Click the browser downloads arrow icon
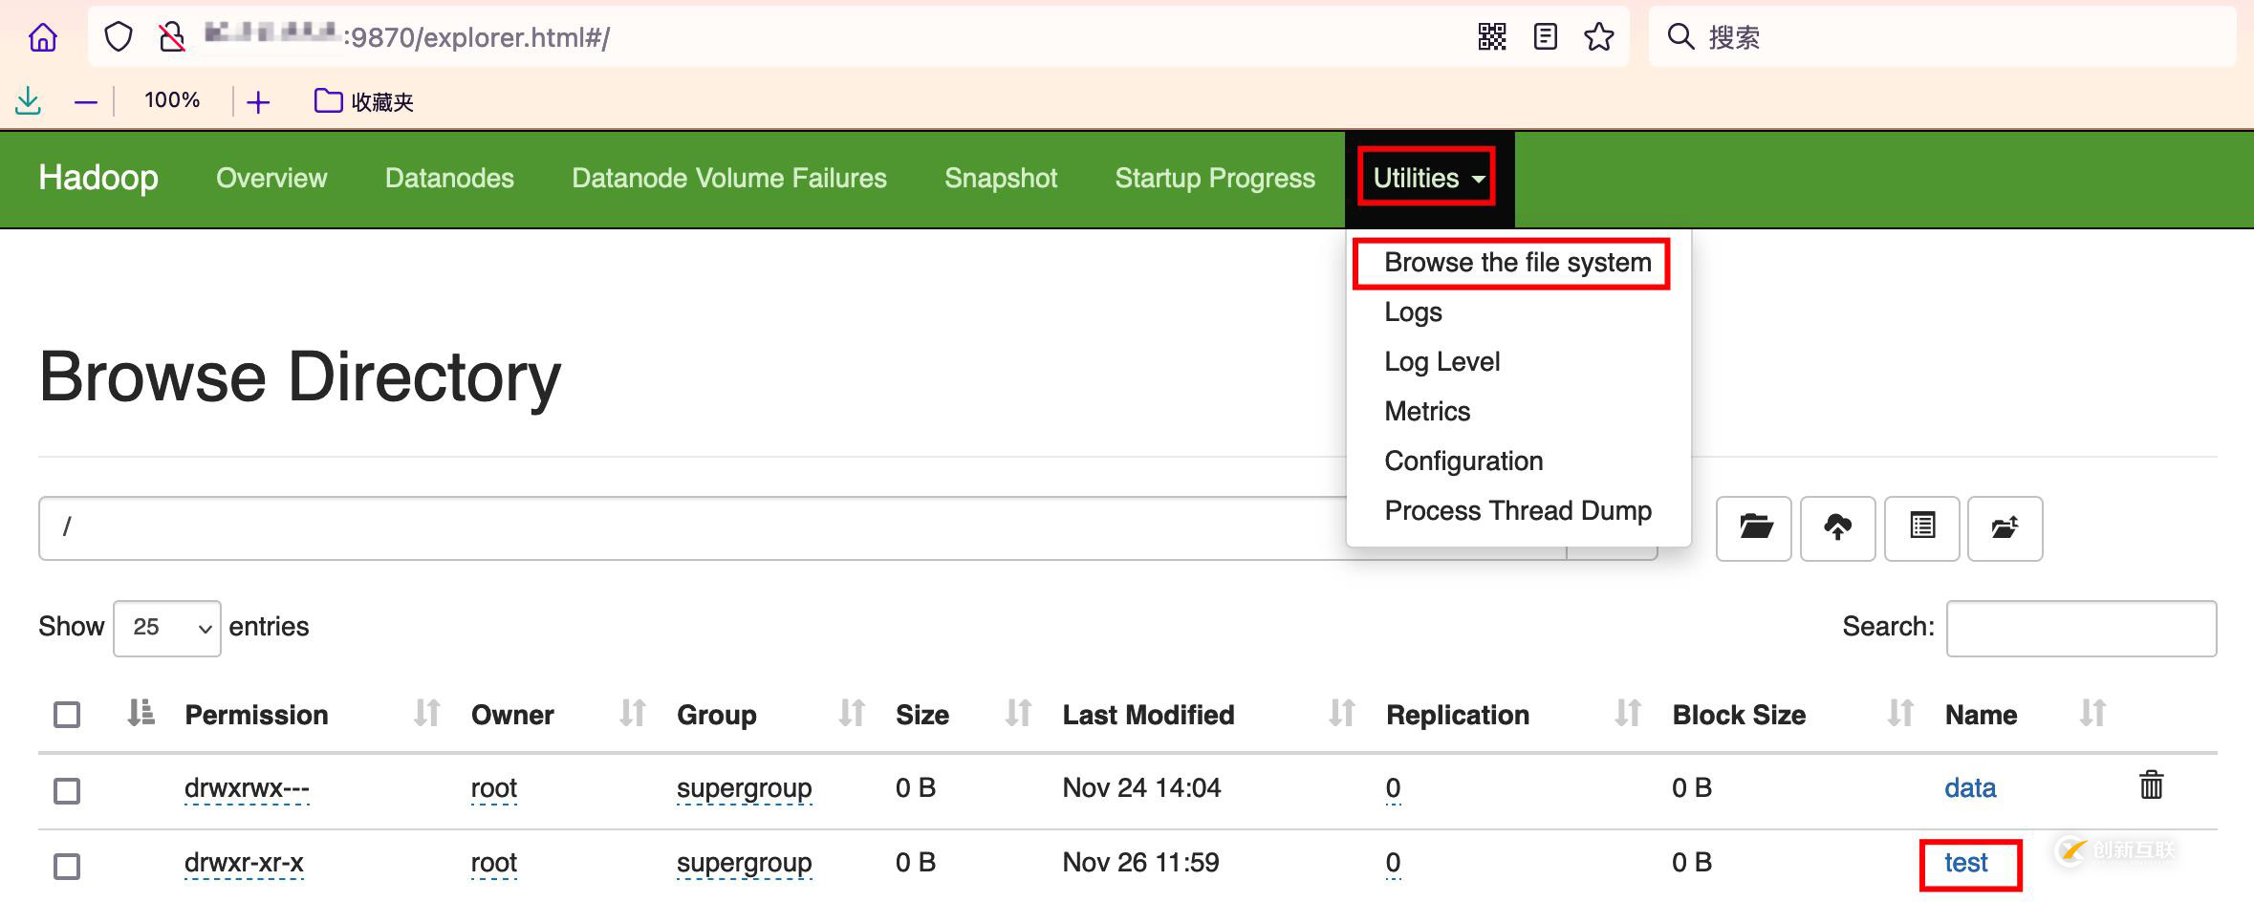This screenshot has width=2254, height=902. [x=29, y=100]
